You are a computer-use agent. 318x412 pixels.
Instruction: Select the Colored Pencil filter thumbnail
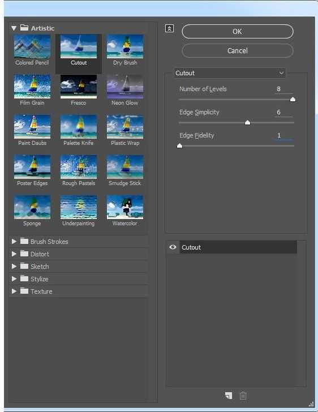coord(32,46)
